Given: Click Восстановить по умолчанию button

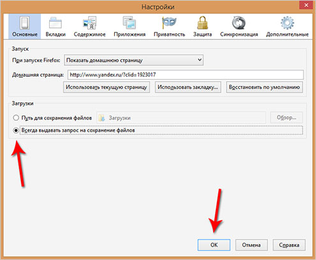Looking at the screenshot, I should point(264,87).
